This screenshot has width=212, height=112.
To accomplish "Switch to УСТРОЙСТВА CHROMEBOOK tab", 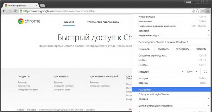I will 103,22.
